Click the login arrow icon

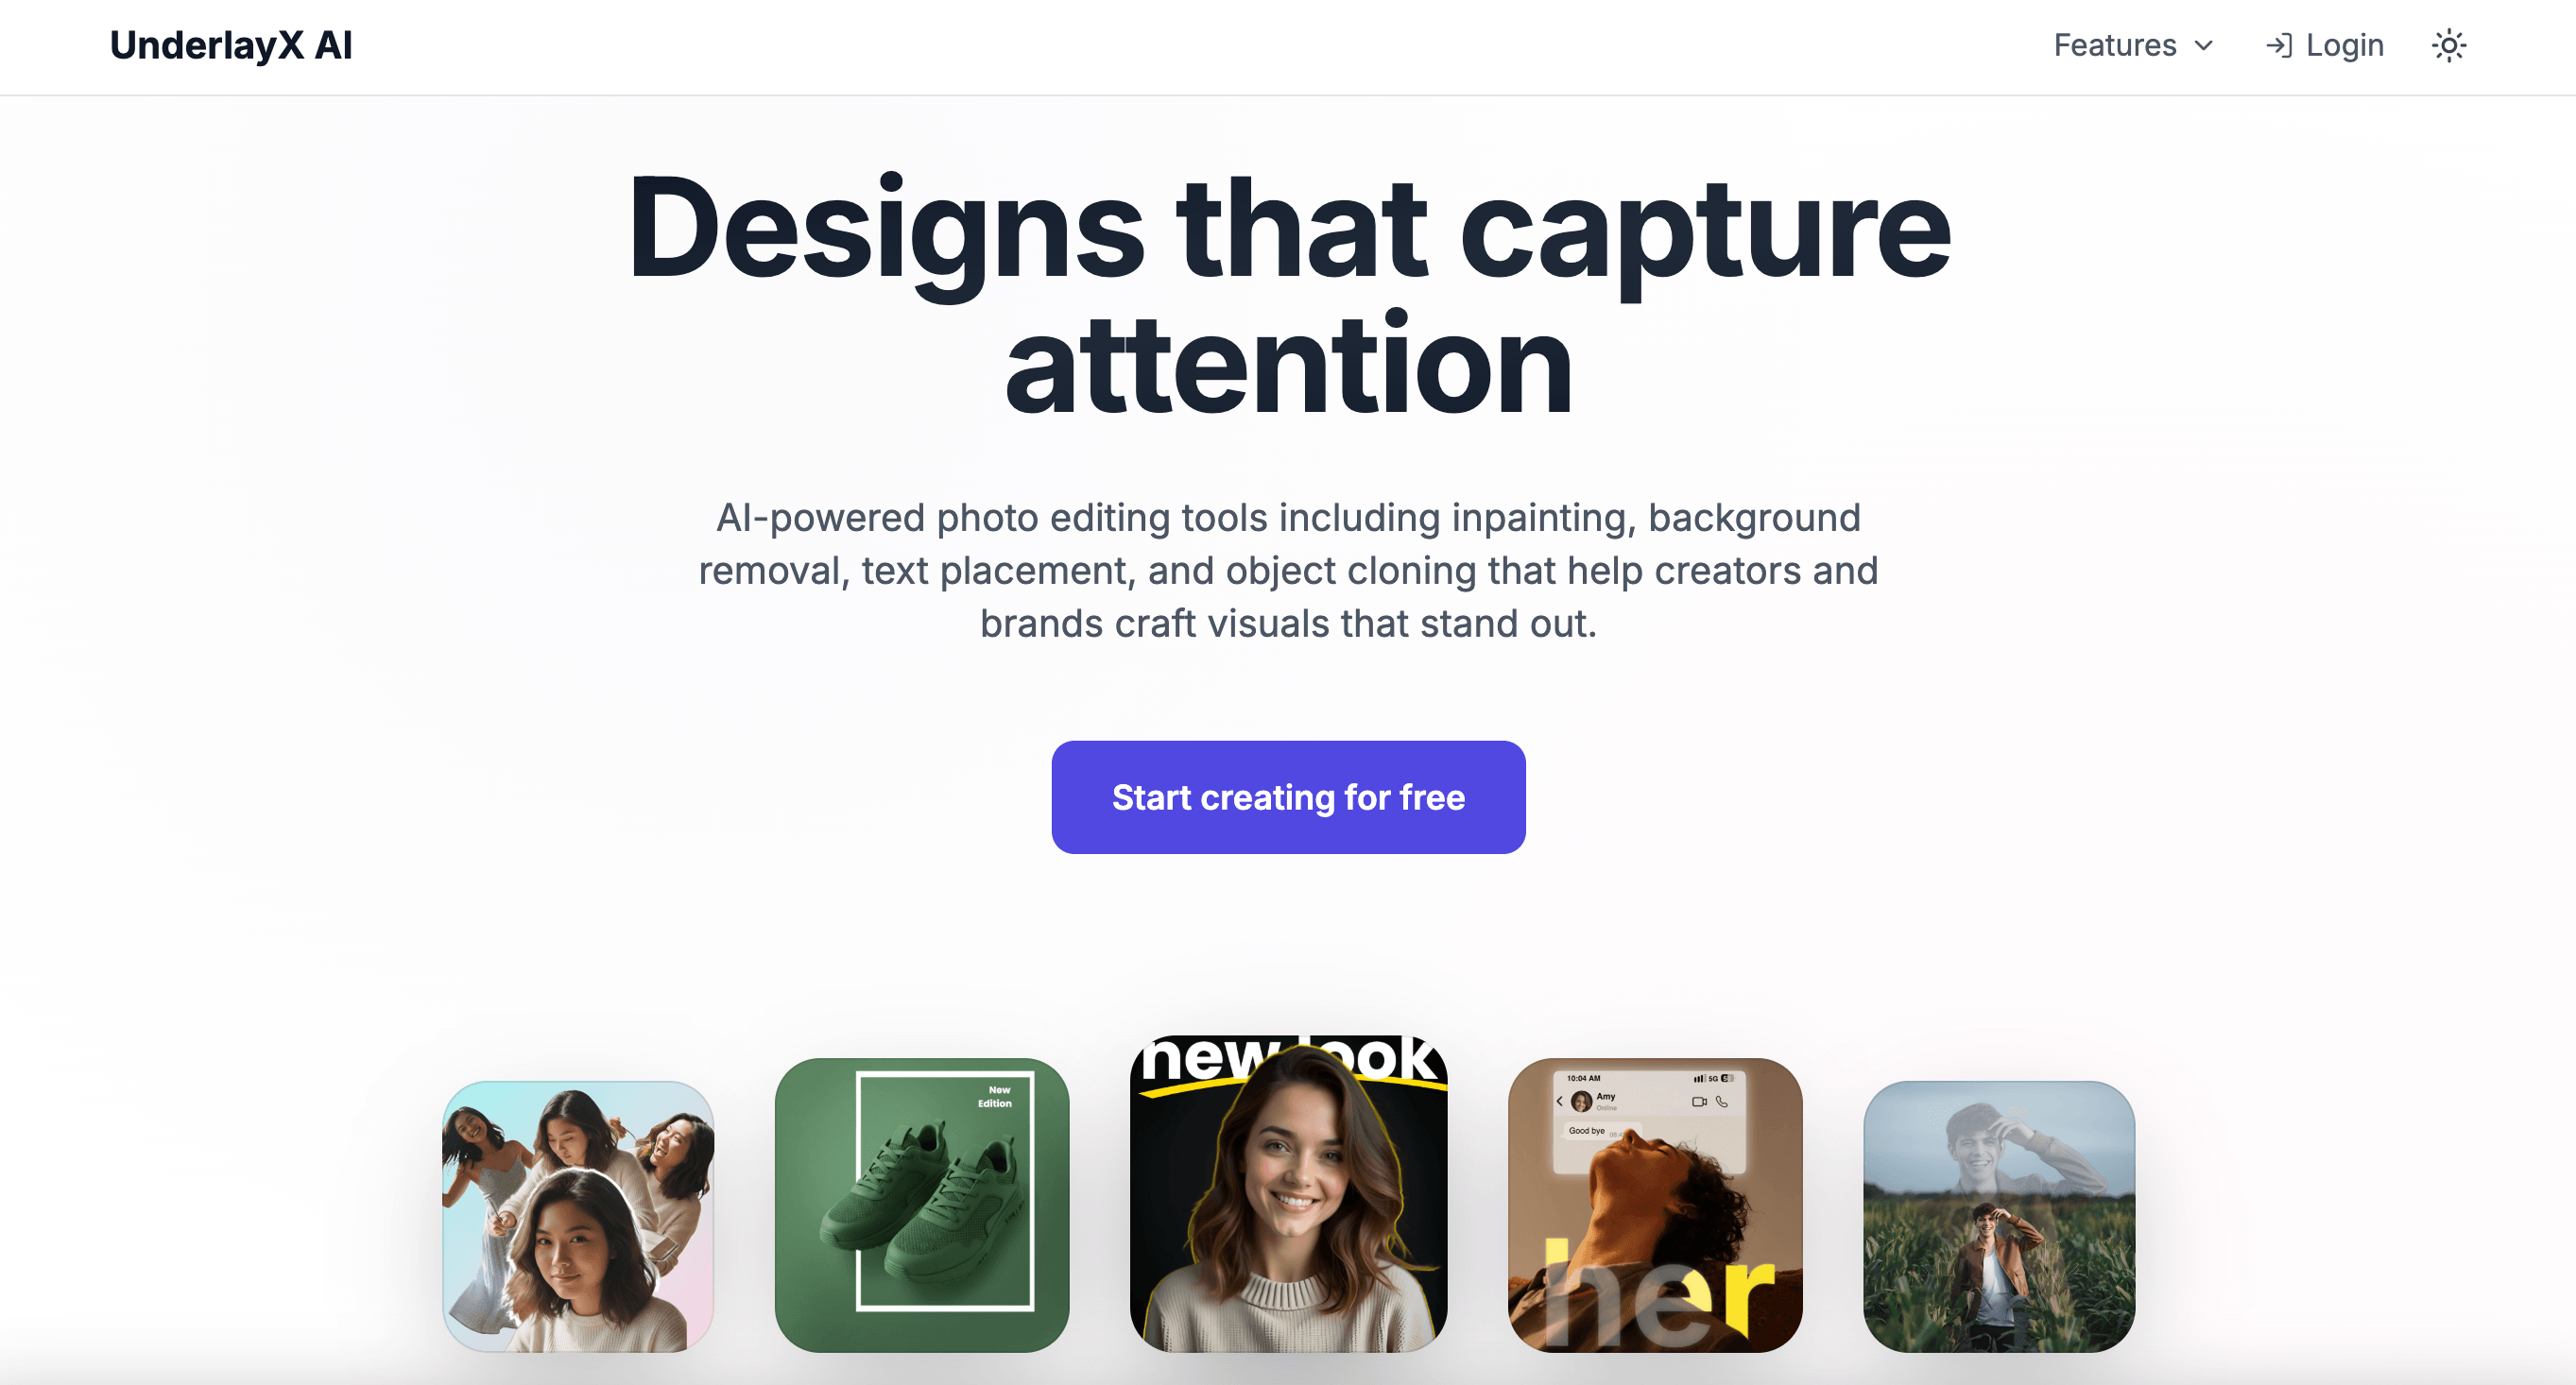tap(2278, 46)
